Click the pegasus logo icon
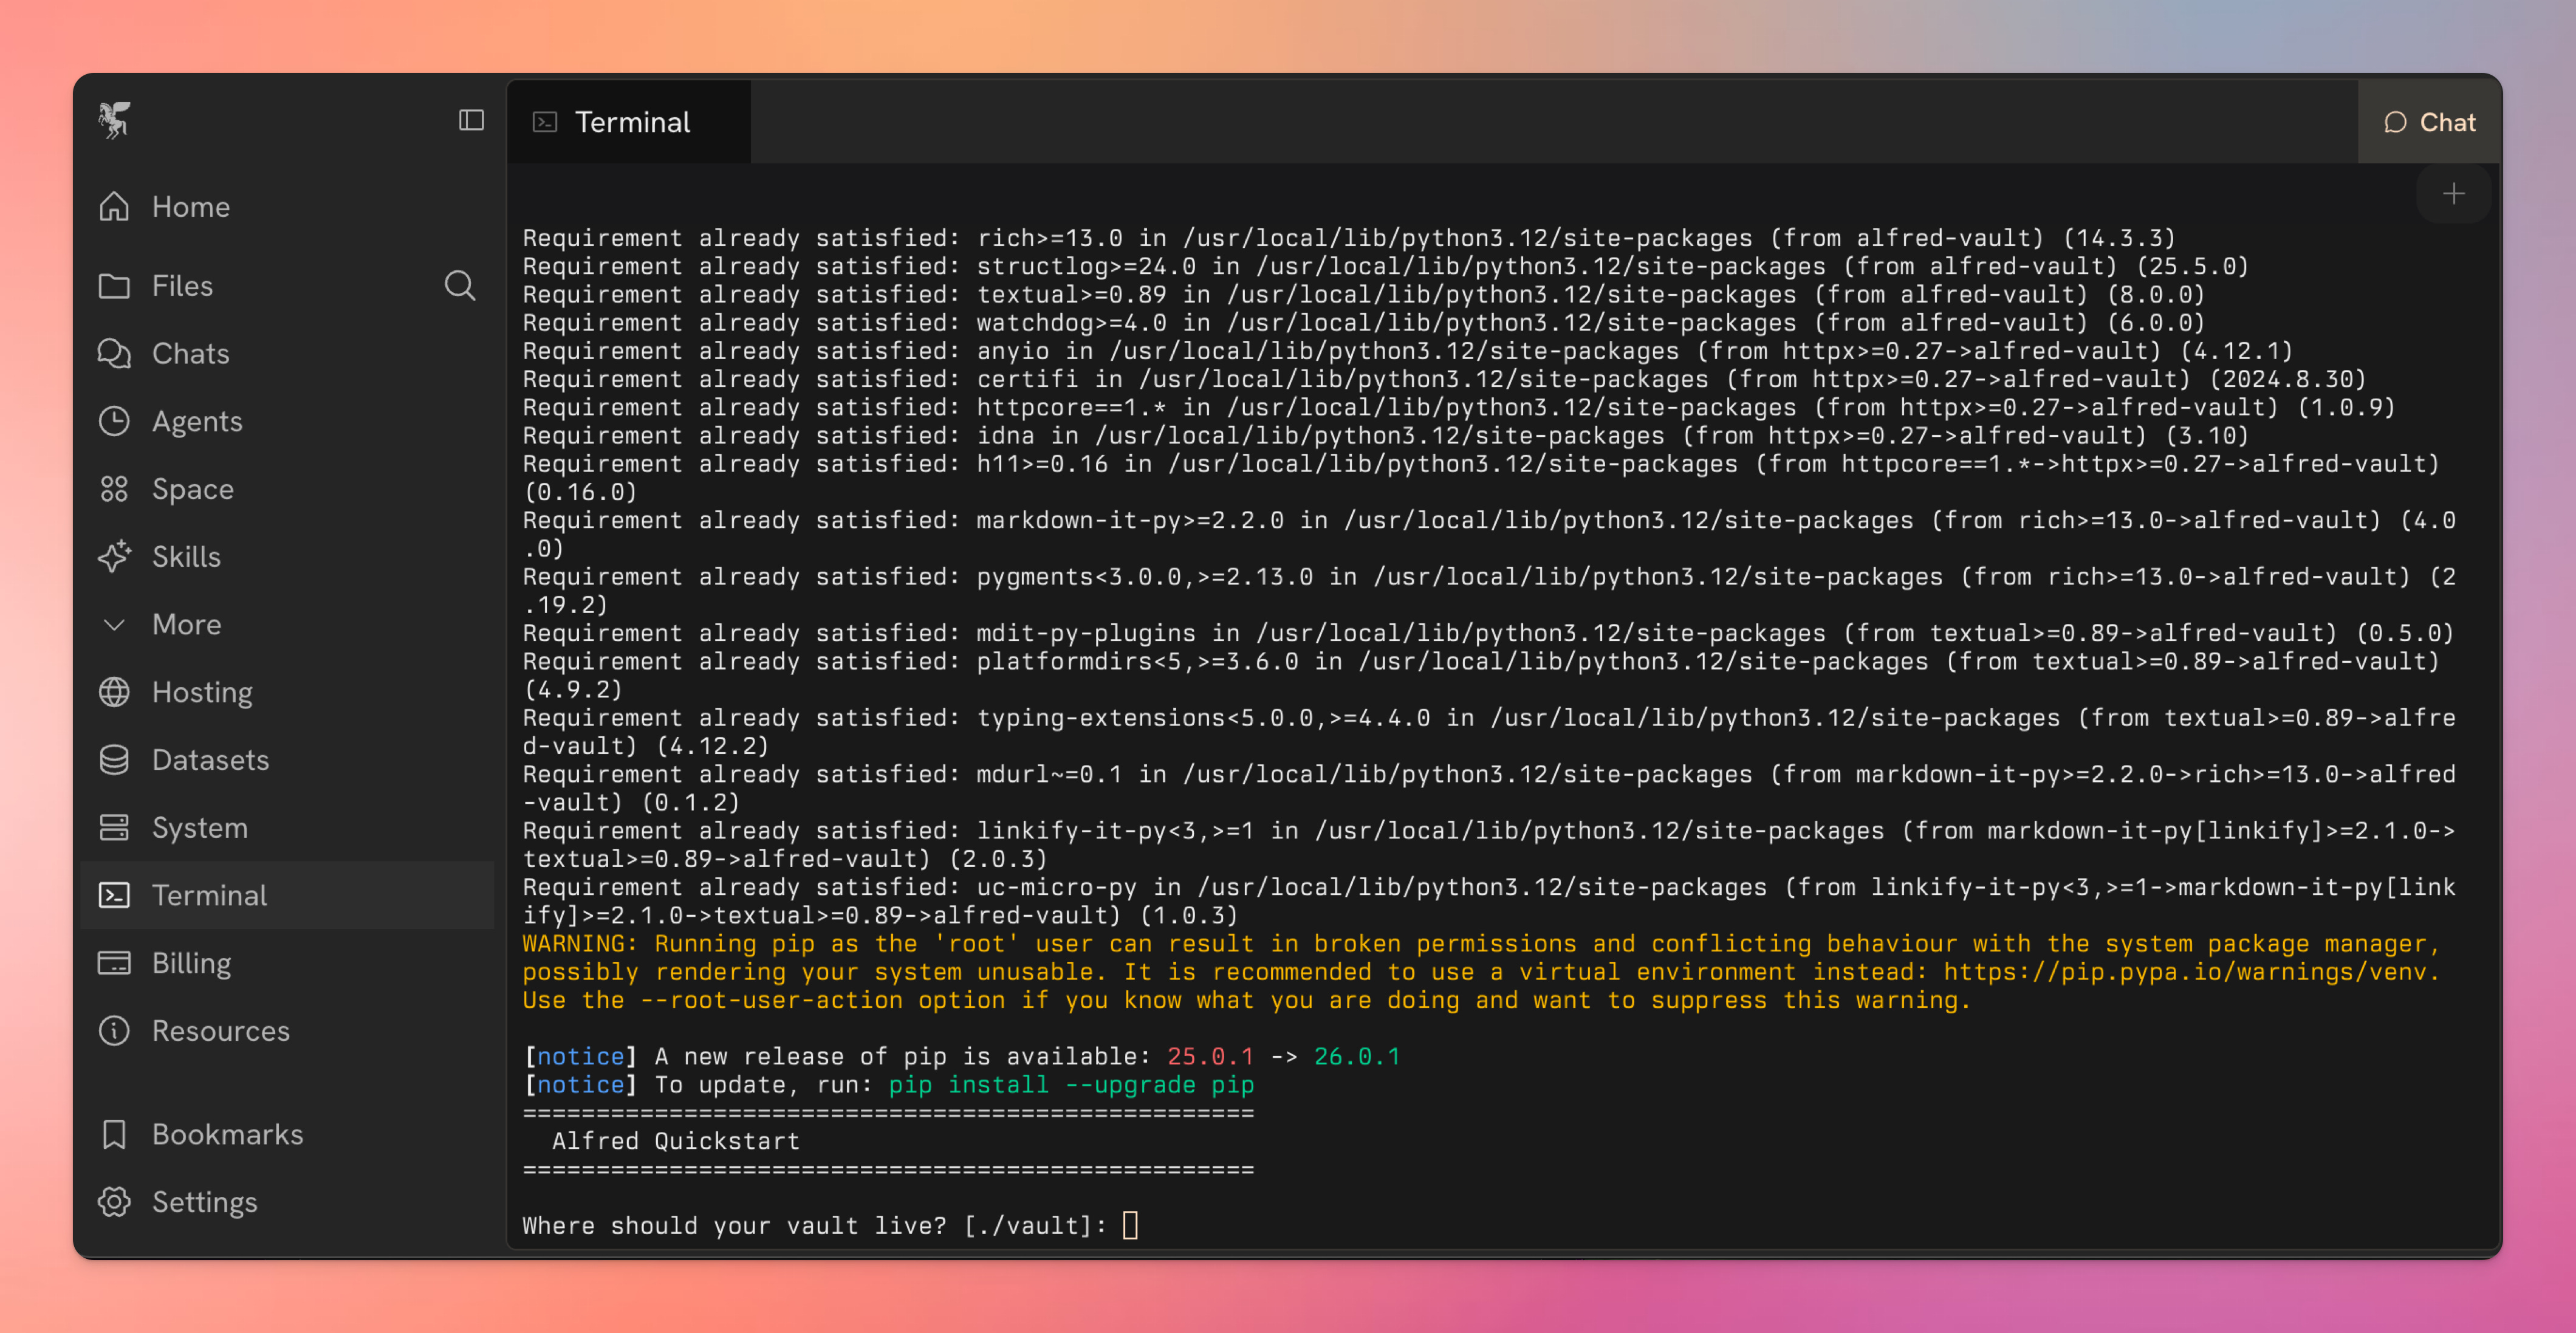The width and height of the screenshot is (2576, 1333). coord(114,120)
